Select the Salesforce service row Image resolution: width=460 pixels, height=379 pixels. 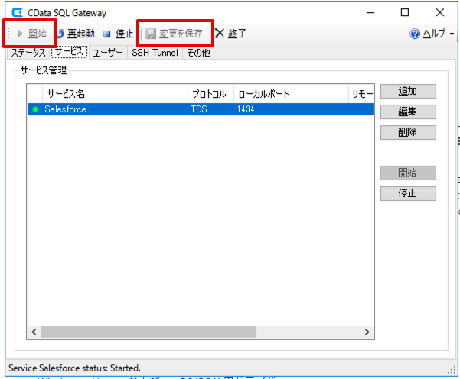[201, 109]
